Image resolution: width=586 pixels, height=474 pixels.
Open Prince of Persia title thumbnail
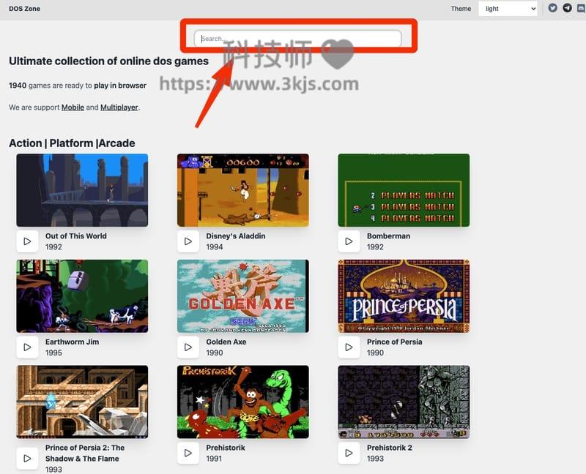coord(404,296)
